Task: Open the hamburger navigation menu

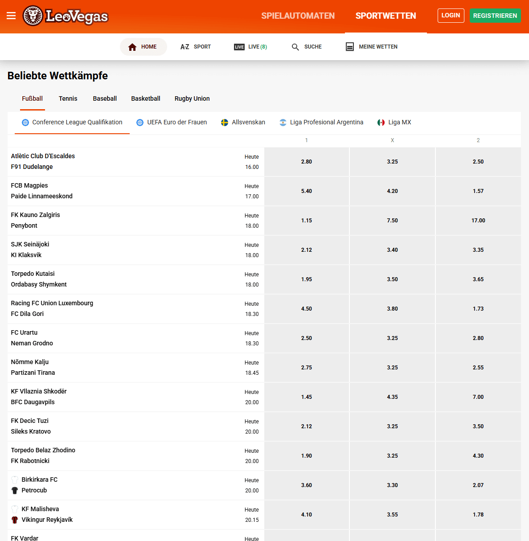Action: 11,16
